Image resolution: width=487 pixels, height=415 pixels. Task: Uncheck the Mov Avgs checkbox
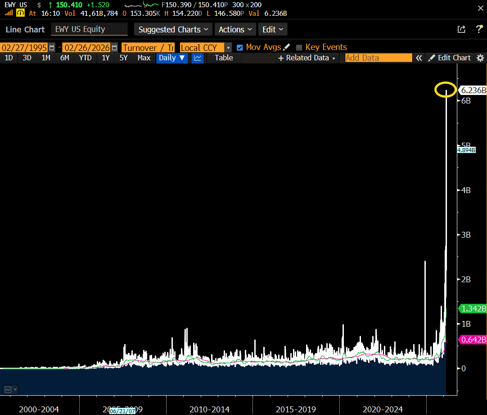pos(239,47)
